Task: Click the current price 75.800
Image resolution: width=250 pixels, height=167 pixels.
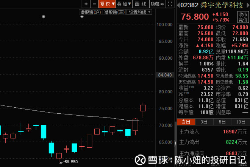Action: coord(195,17)
